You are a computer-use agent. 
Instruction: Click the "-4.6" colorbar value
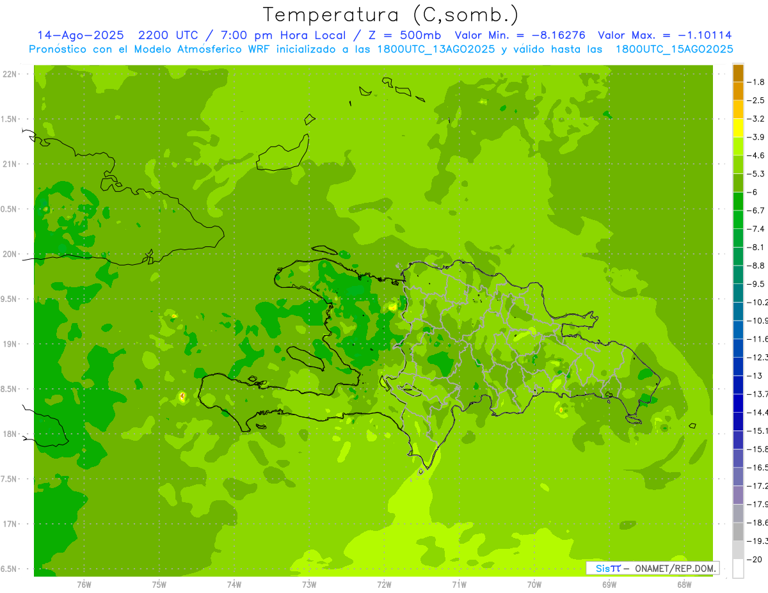click(x=756, y=155)
